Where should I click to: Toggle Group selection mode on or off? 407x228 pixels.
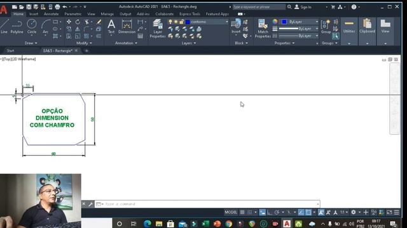(336, 36)
